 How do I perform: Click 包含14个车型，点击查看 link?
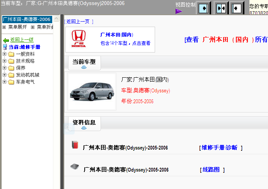click(125, 43)
